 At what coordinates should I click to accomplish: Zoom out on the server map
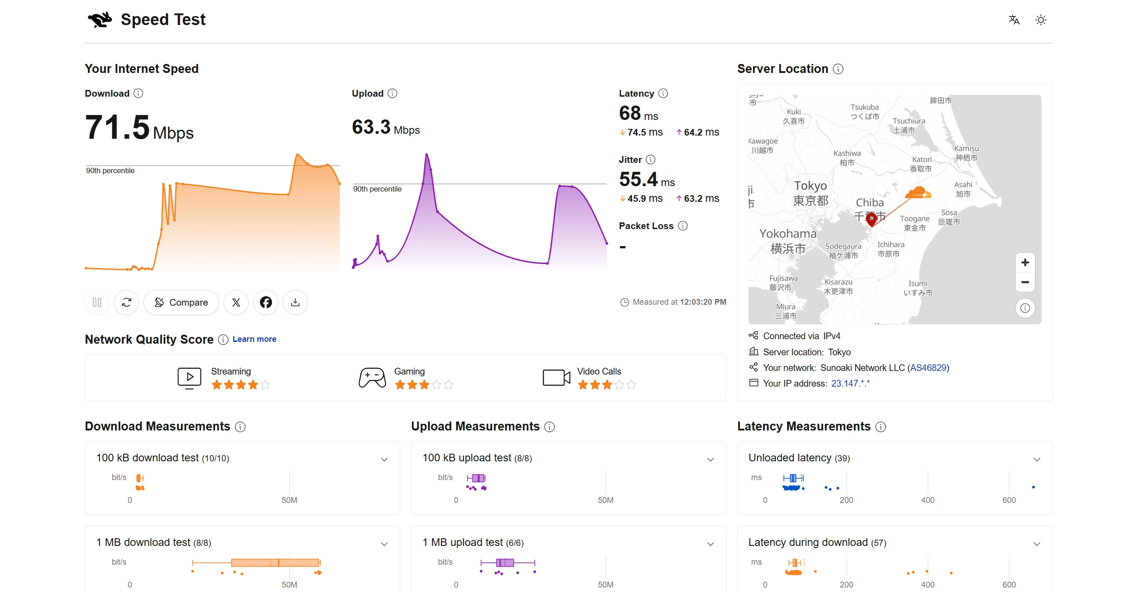[1025, 282]
